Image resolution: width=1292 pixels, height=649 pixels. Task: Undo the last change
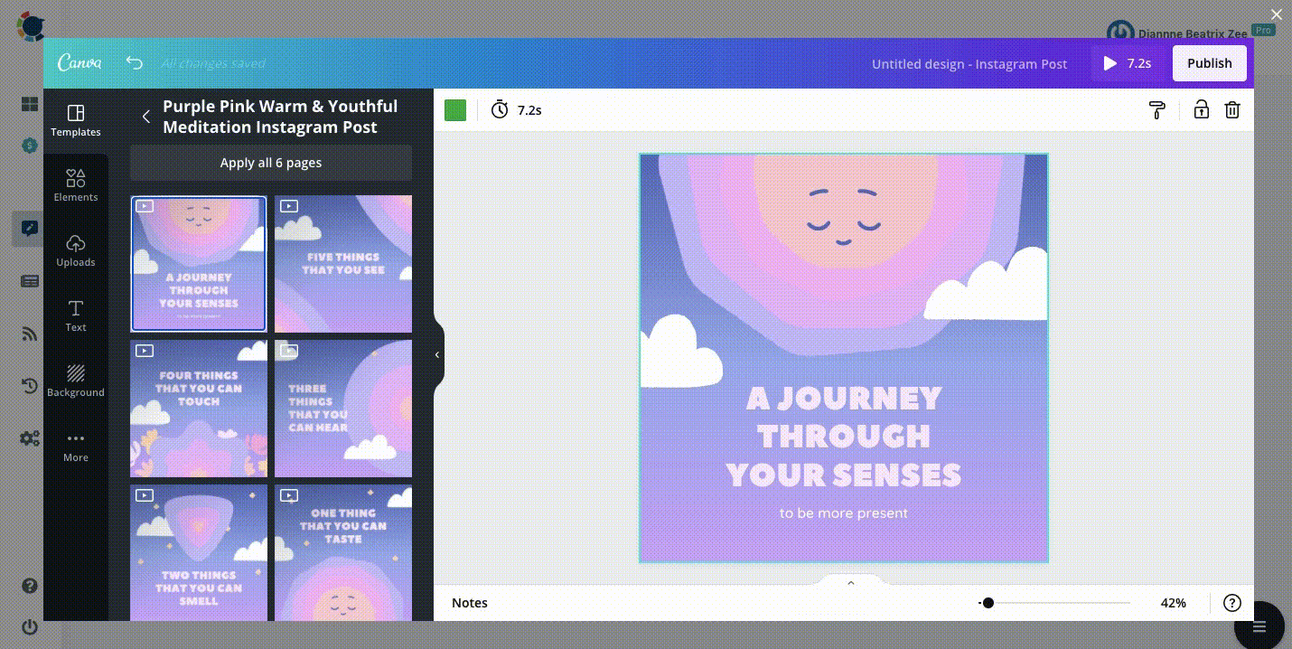tap(134, 63)
